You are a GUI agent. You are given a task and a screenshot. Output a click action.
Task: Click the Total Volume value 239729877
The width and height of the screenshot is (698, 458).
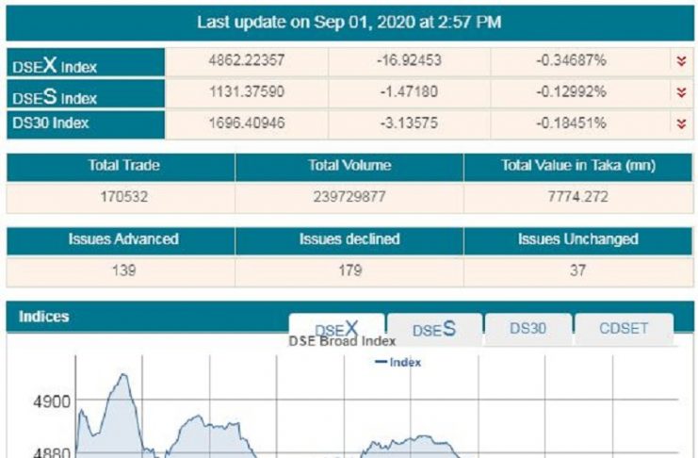click(x=349, y=198)
